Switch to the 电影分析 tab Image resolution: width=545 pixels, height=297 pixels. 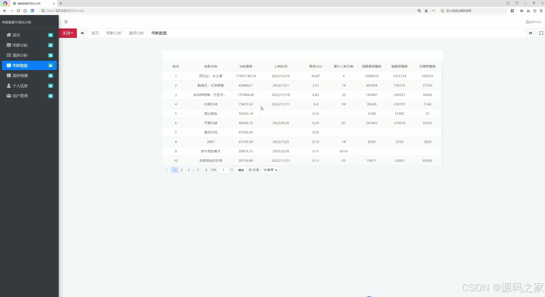click(x=114, y=33)
